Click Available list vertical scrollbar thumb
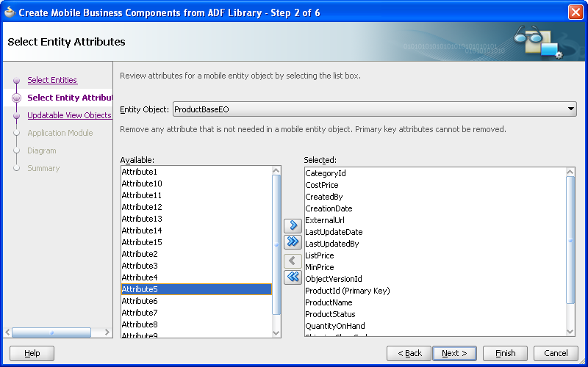 276,245
